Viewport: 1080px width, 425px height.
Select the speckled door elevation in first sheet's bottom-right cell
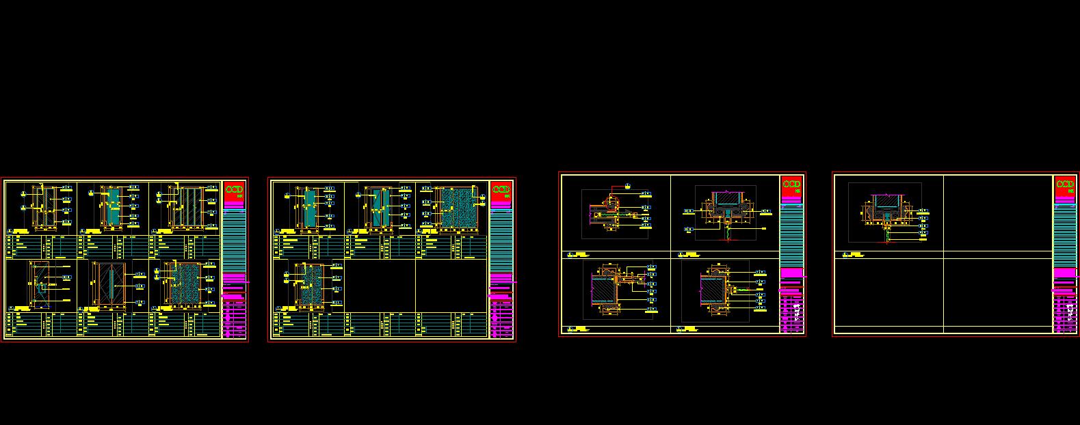184,284
